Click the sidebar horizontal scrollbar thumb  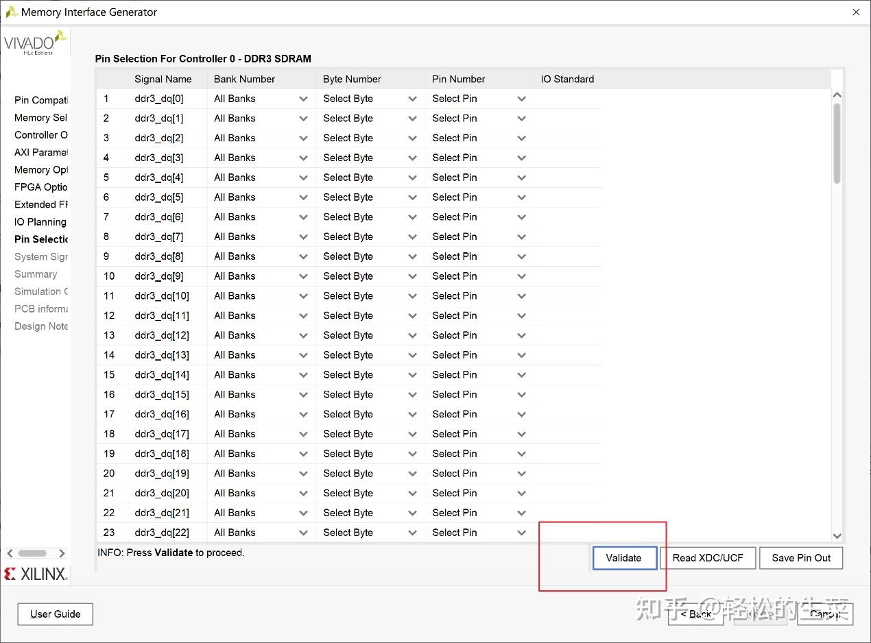(x=32, y=553)
